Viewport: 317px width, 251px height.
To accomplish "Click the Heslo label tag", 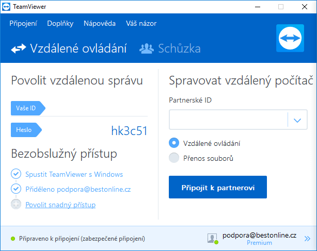I will pos(26,130).
